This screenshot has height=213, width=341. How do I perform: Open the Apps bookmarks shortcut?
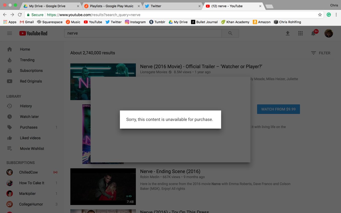(x=10, y=22)
